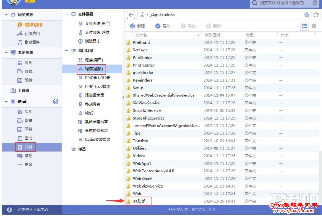322x216 pixels.
Task: Open the 工具箱 toolbox
Action: point(20,90)
